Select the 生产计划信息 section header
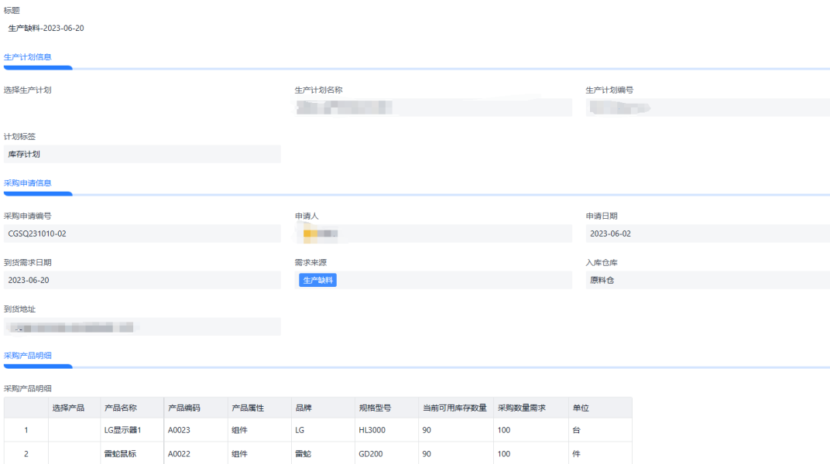This screenshot has height=464, width=830. click(x=28, y=57)
